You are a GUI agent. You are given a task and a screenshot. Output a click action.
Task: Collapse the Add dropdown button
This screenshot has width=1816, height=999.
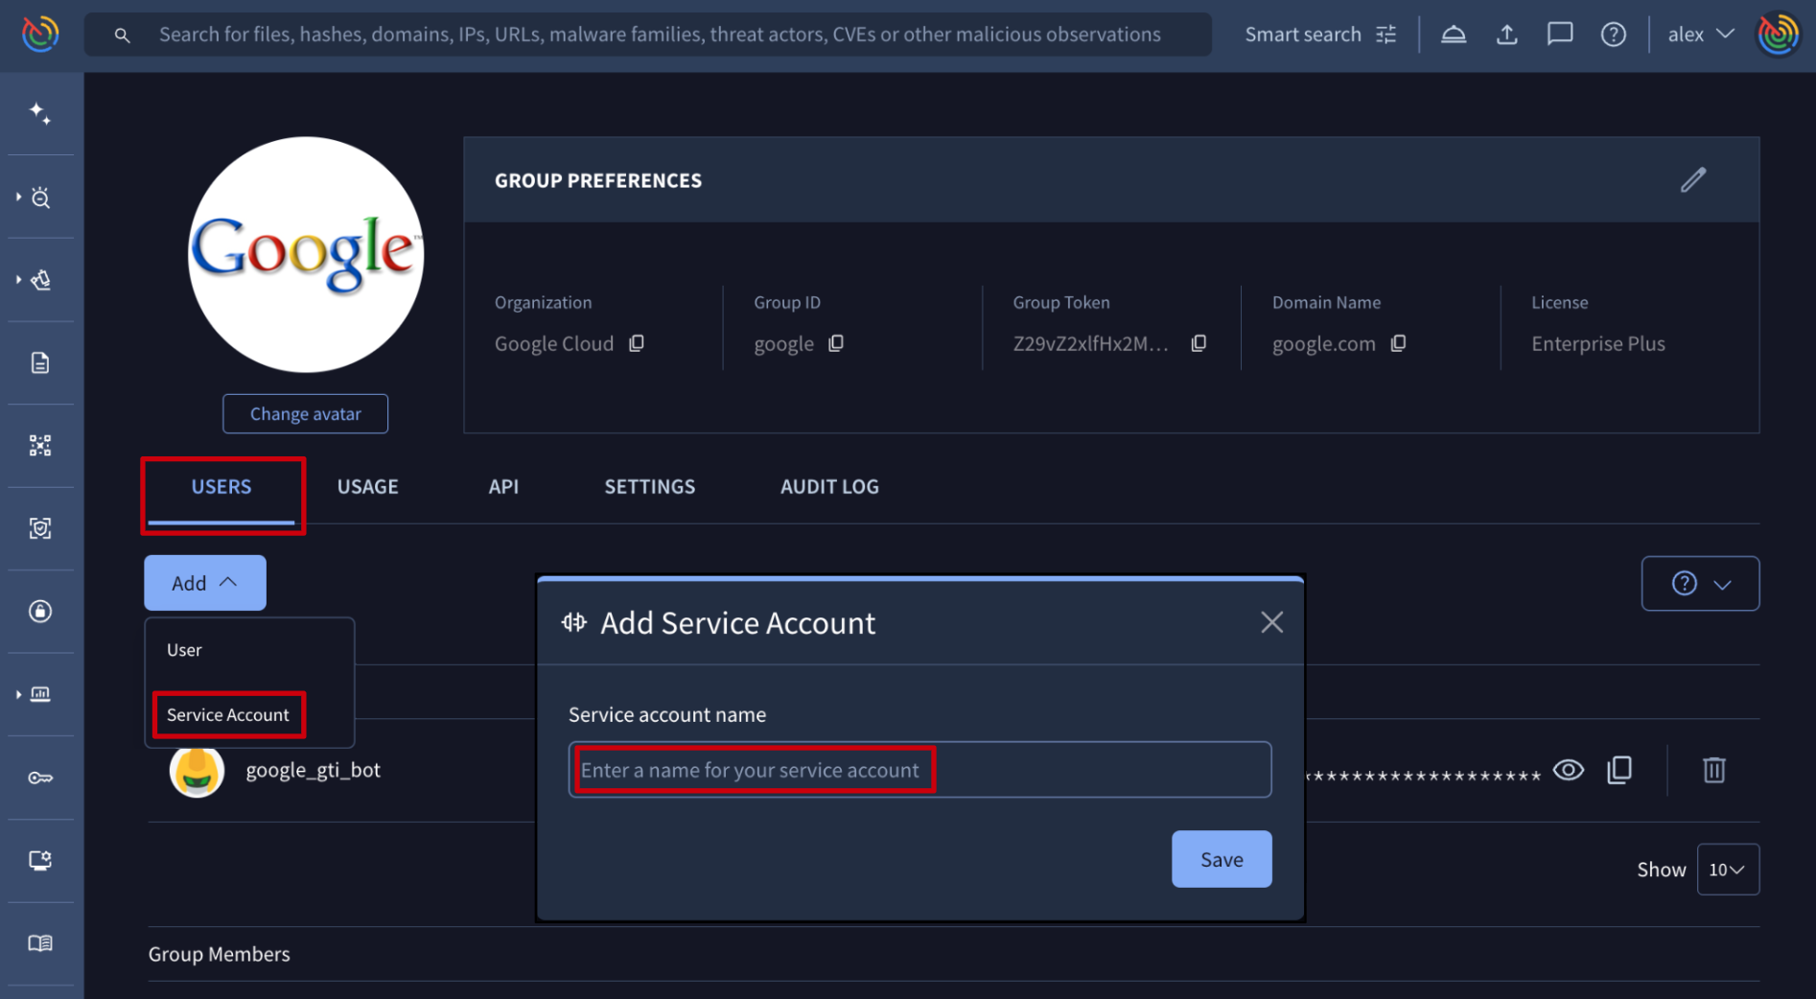click(x=205, y=583)
